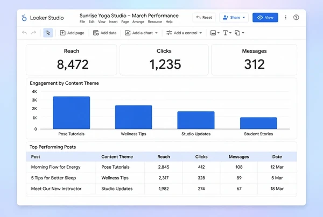This screenshot has height=217, width=323.
Task: Click the Date column header
Action: 277,157
